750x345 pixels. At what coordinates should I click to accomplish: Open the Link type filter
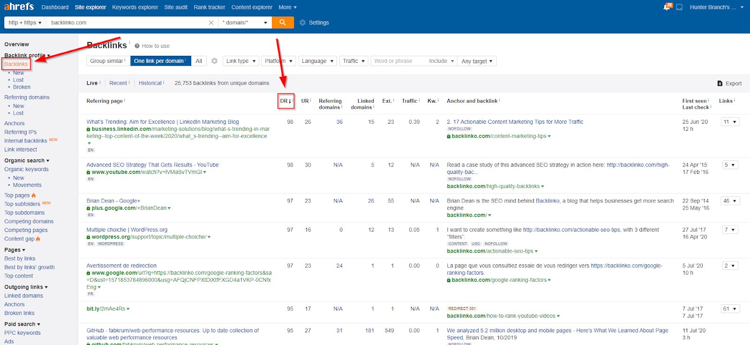point(241,61)
